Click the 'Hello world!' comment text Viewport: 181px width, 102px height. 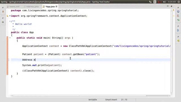(23, 24)
